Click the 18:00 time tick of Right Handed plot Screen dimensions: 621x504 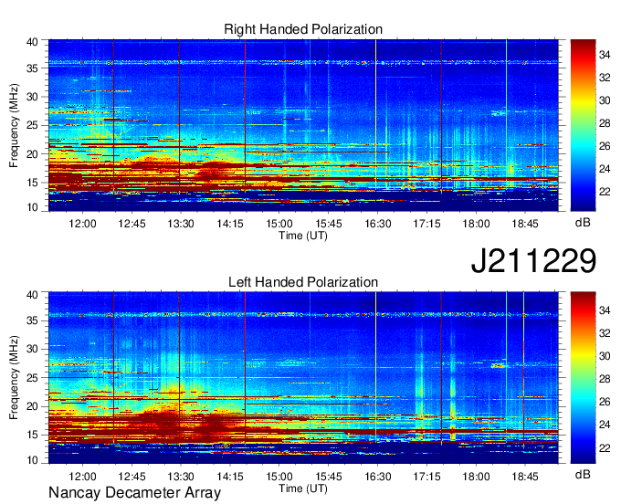476,224
